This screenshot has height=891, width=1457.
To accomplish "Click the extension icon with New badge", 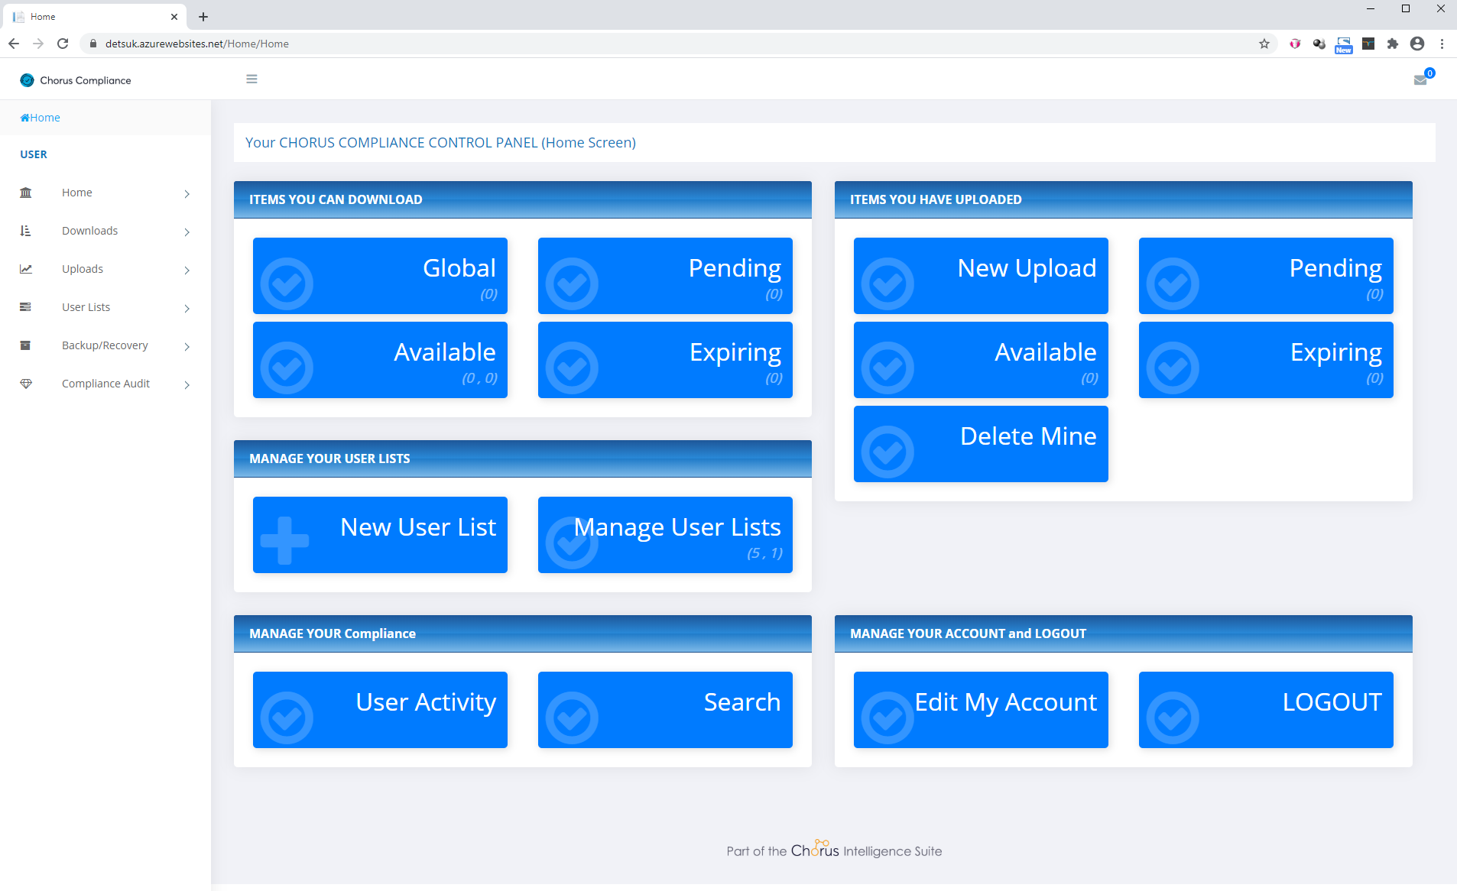I will coord(1344,45).
